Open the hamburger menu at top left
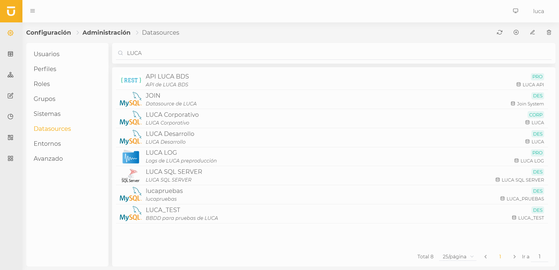This screenshot has height=270, width=559. point(33,11)
